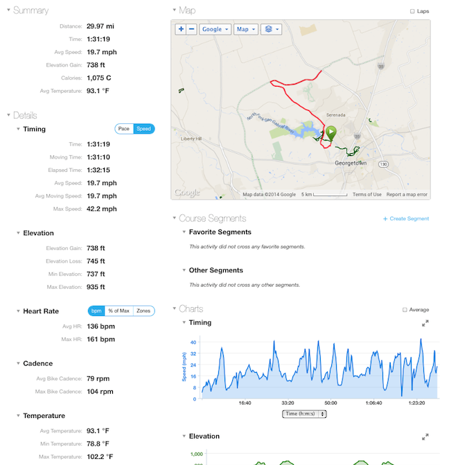Screen dimensions: 449x465
Task: Enable the Average checkbox in Charts
Action: (405, 310)
